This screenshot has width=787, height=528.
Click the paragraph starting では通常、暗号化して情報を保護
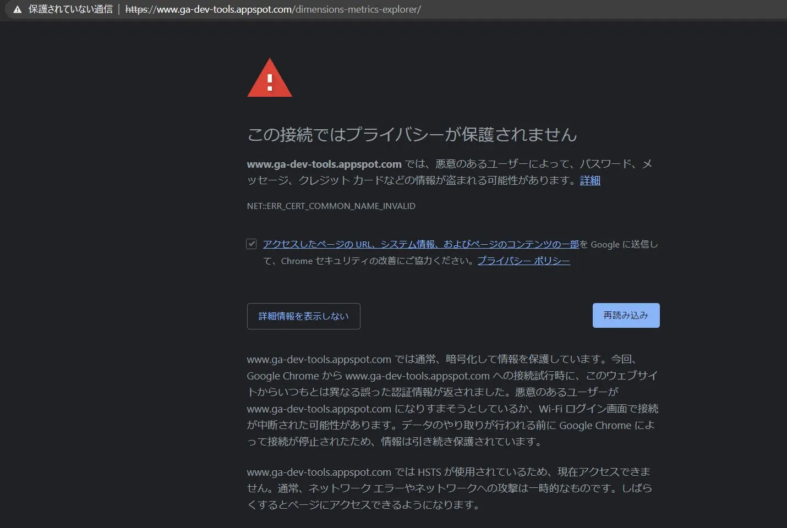pyautogui.click(x=452, y=400)
